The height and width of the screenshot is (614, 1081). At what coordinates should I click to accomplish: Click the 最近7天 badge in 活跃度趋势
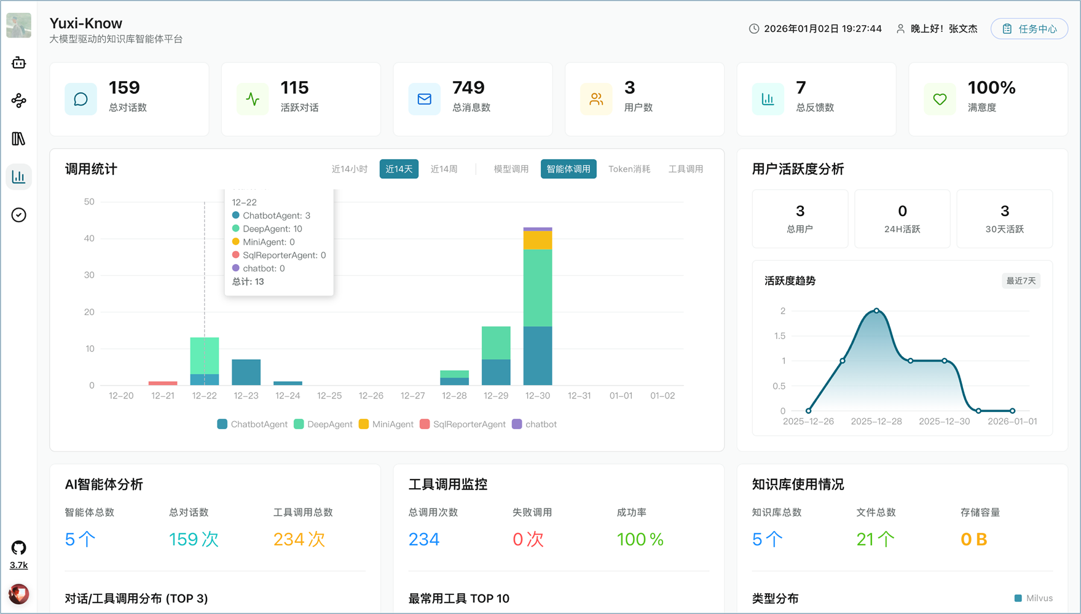point(1020,281)
